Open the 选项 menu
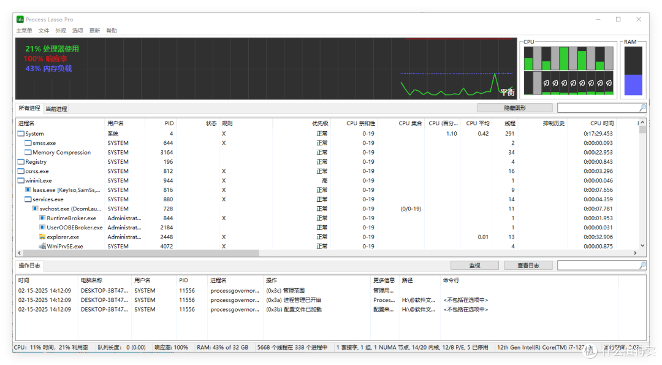The width and height of the screenshot is (662, 365). pos(77,31)
